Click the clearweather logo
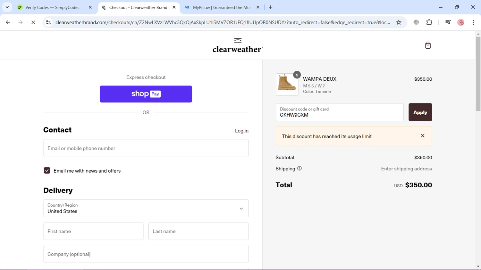 (238, 45)
